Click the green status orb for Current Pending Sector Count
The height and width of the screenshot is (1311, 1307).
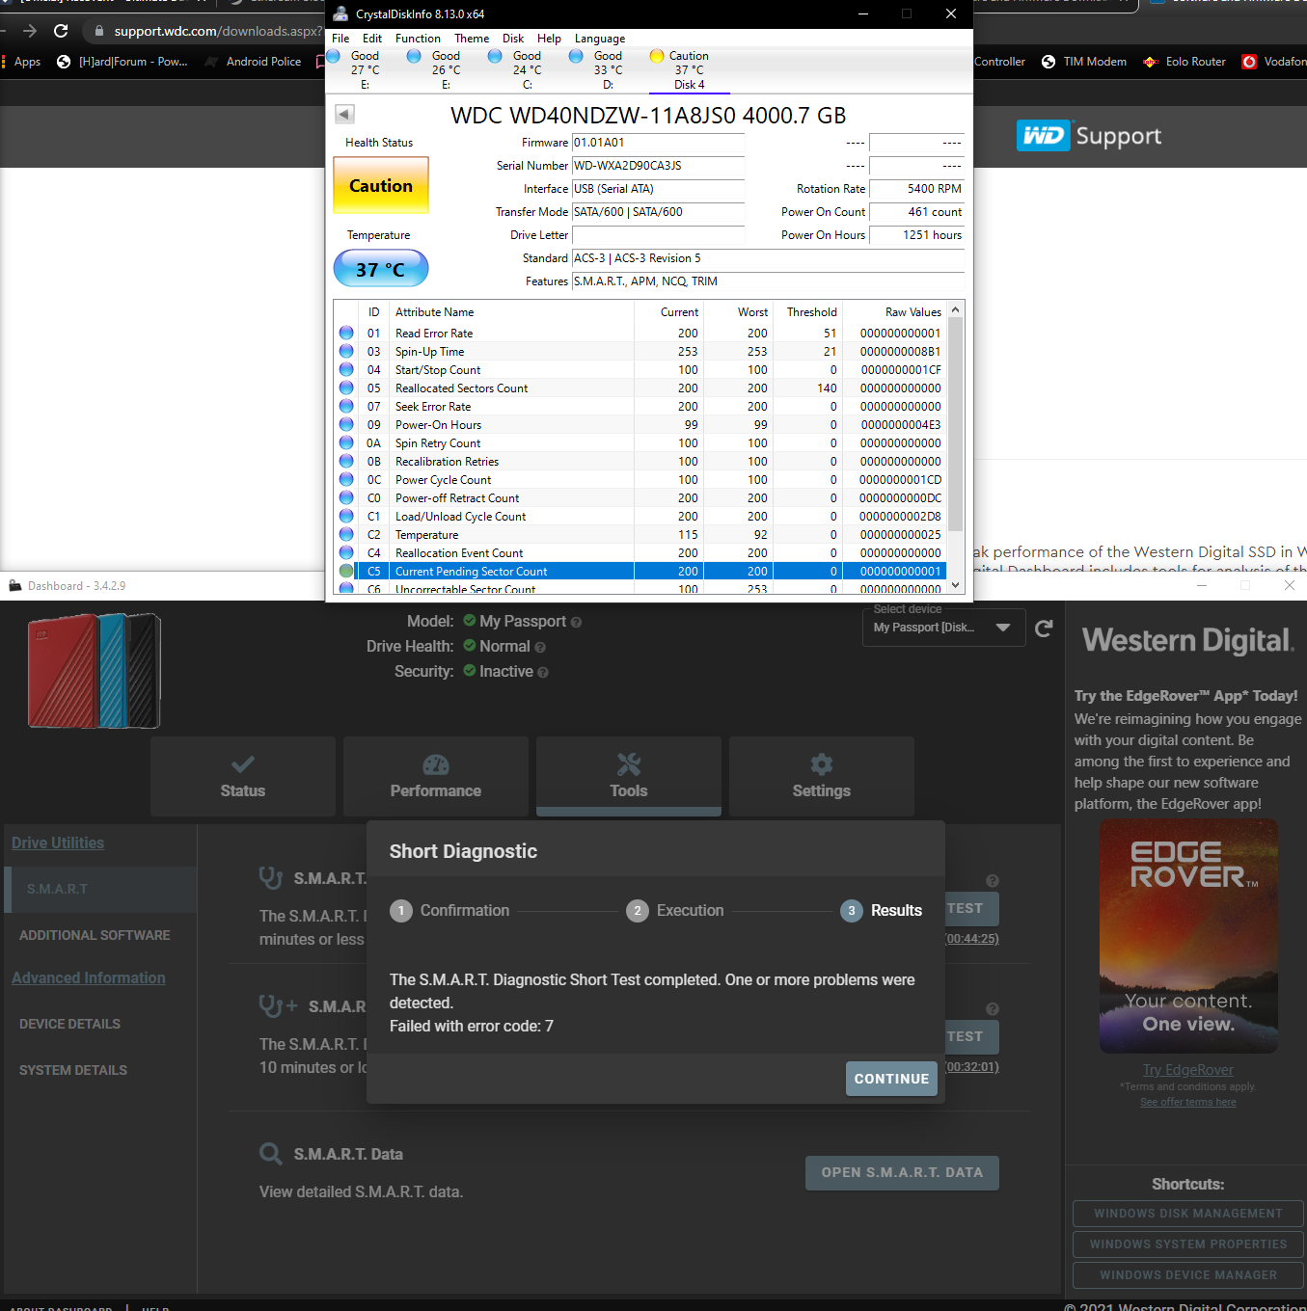(346, 571)
